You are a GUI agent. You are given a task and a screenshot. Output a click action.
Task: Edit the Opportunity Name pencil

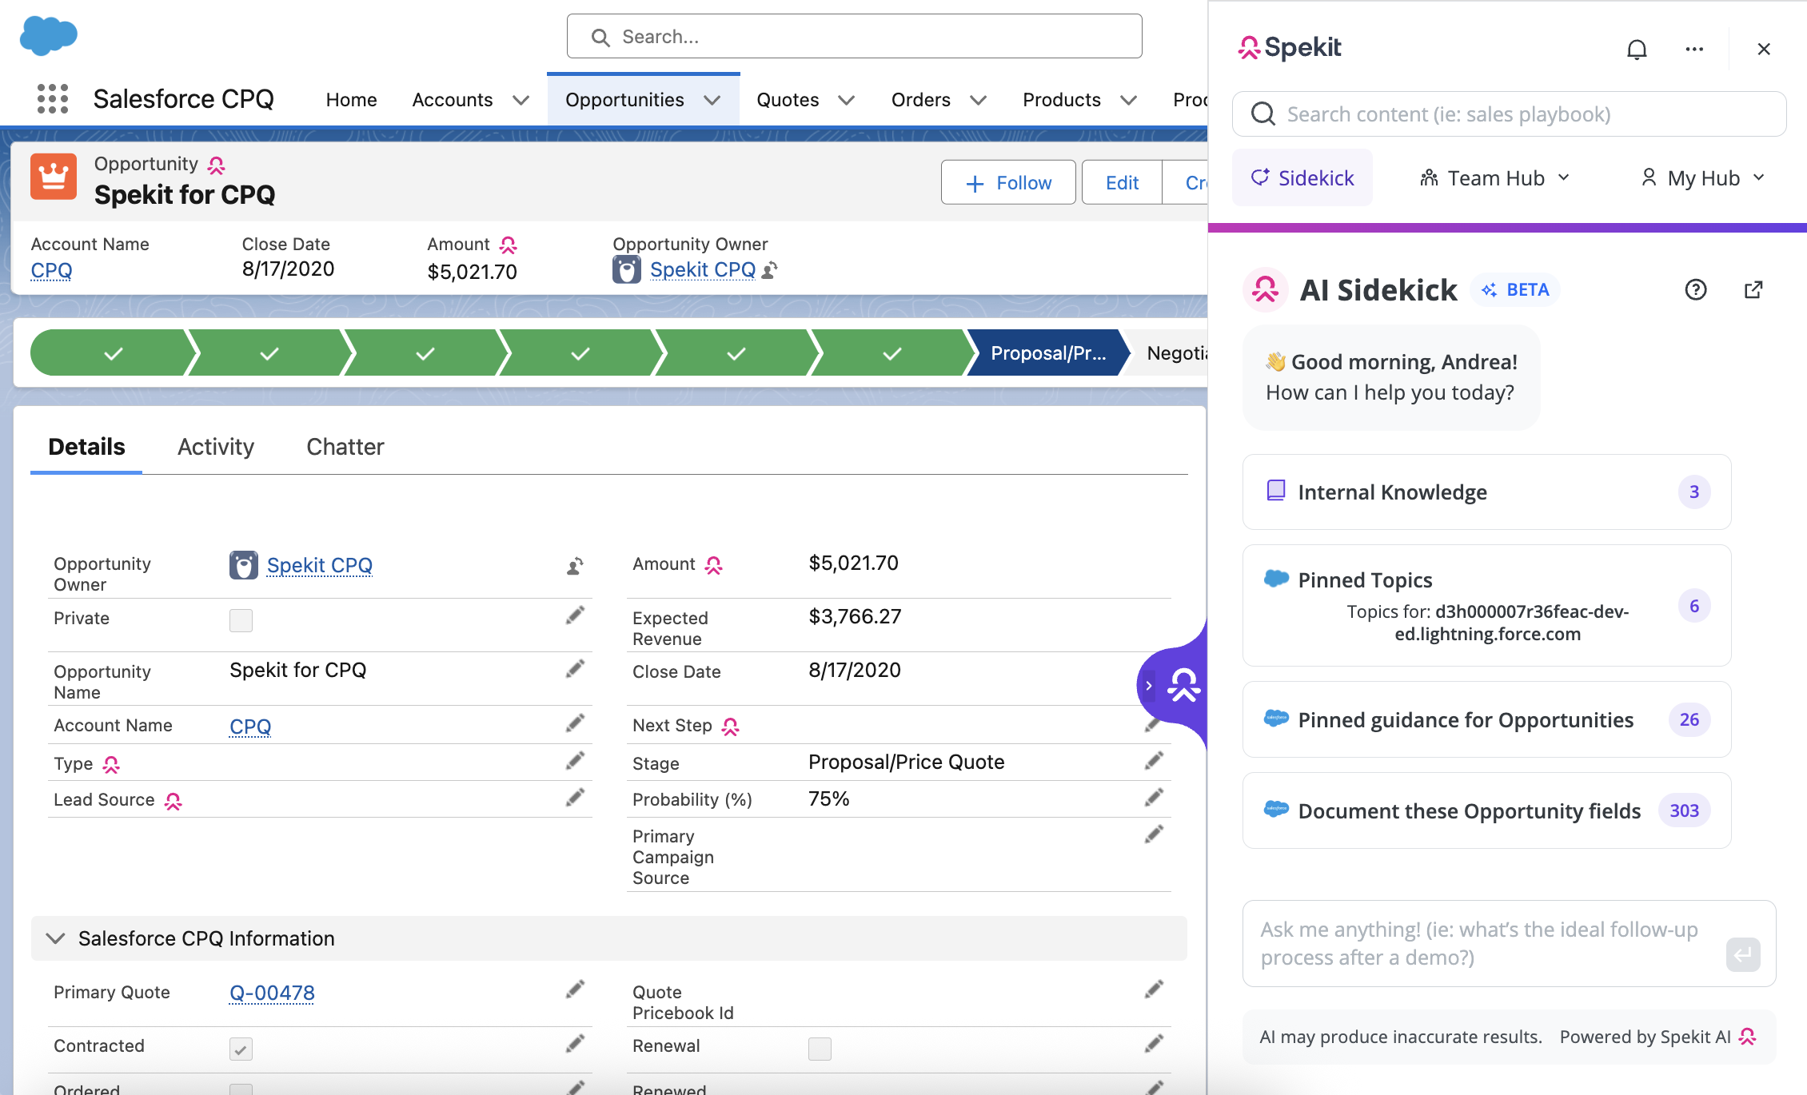575,669
